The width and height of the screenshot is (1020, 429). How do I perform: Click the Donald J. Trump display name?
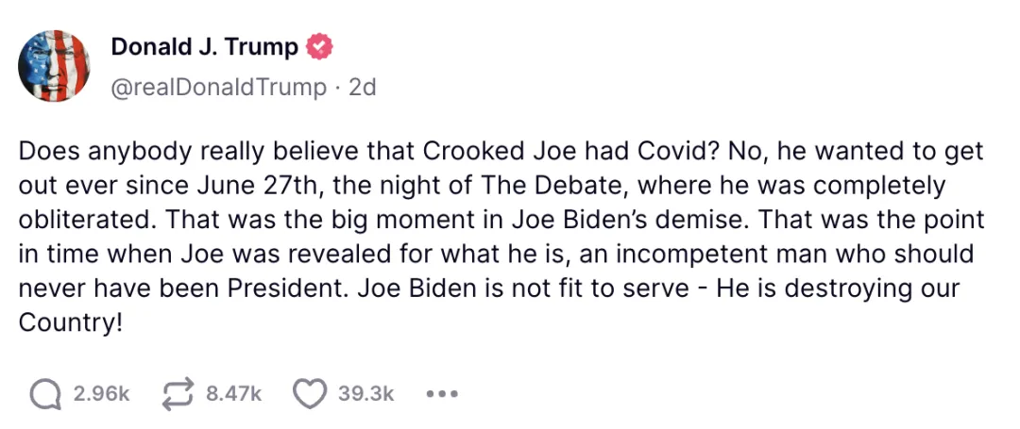pos(205,46)
